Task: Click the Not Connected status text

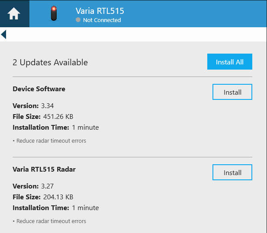Action: (102, 20)
